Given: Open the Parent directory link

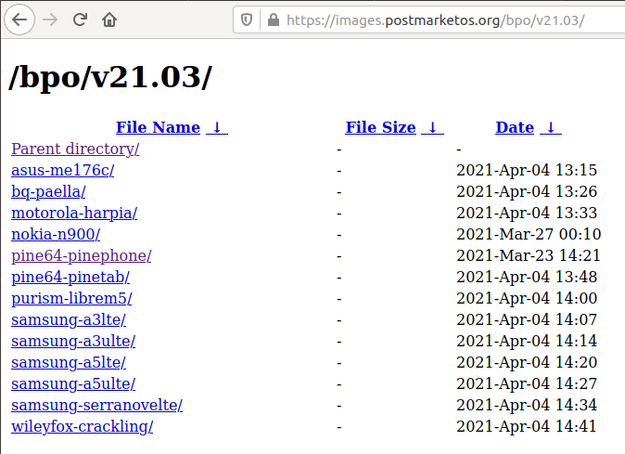Looking at the screenshot, I should click(x=75, y=149).
